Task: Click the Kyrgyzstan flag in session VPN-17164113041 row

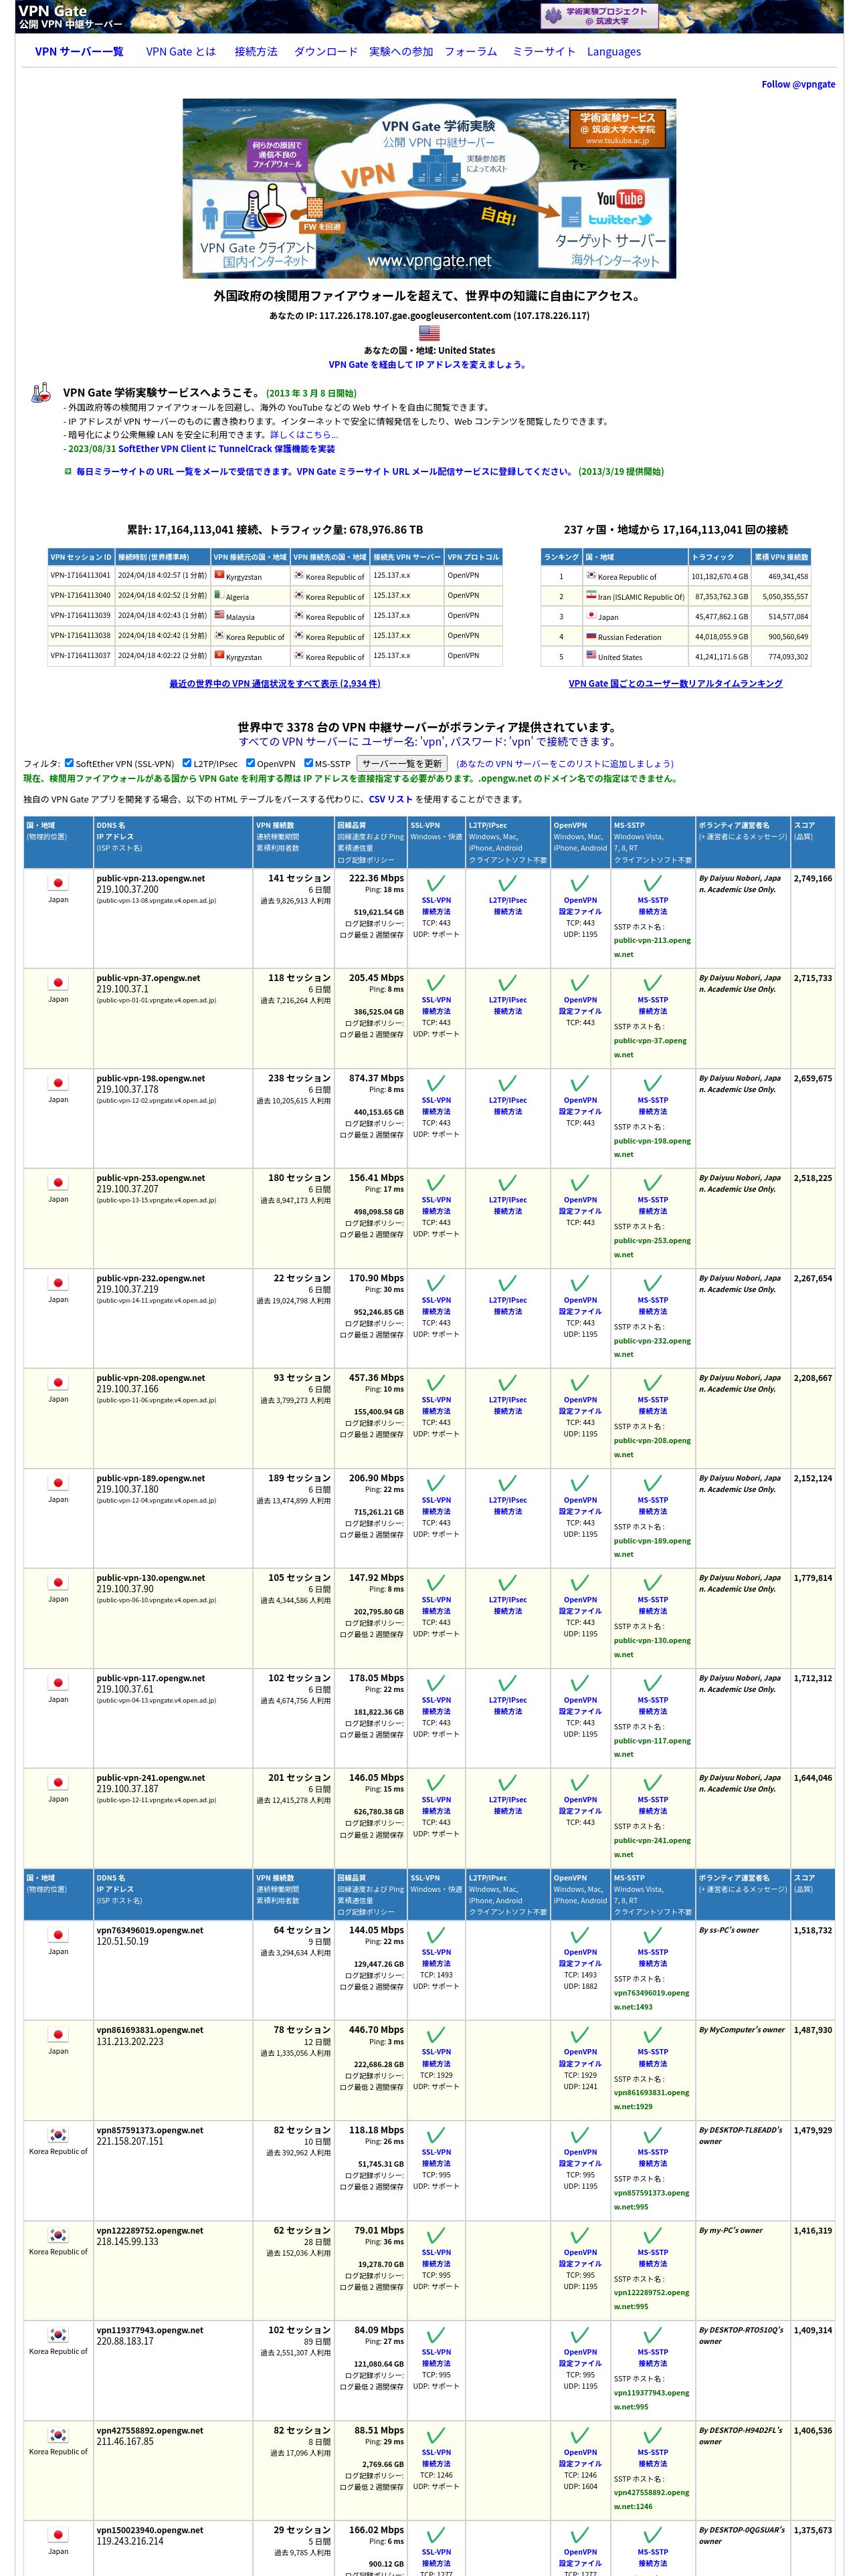Action: (x=219, y=575)
